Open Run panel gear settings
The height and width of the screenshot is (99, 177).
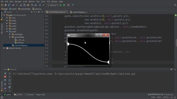click(x=171, y=70)
